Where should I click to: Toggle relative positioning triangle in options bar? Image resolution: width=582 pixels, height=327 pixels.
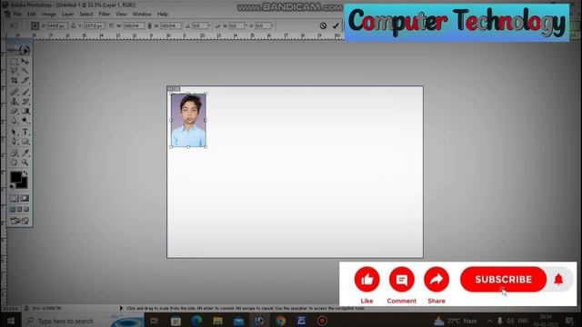(x=73, y=25)
